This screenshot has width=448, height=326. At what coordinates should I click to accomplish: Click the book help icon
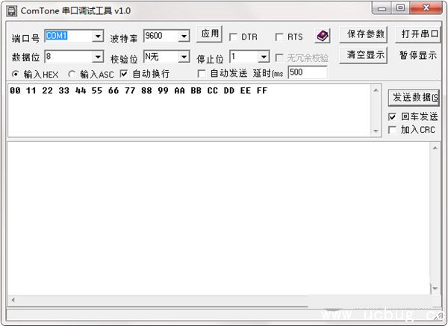click(x=322, y=36)
